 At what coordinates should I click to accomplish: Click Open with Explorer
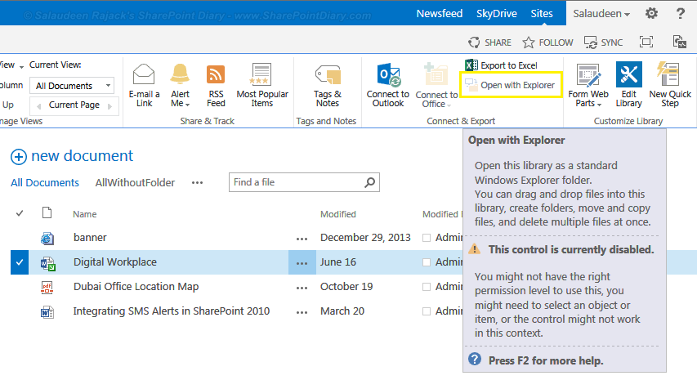(510, 85)
